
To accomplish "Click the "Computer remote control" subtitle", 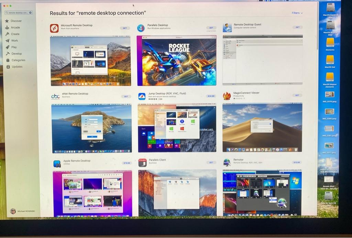I will point(245,28).
